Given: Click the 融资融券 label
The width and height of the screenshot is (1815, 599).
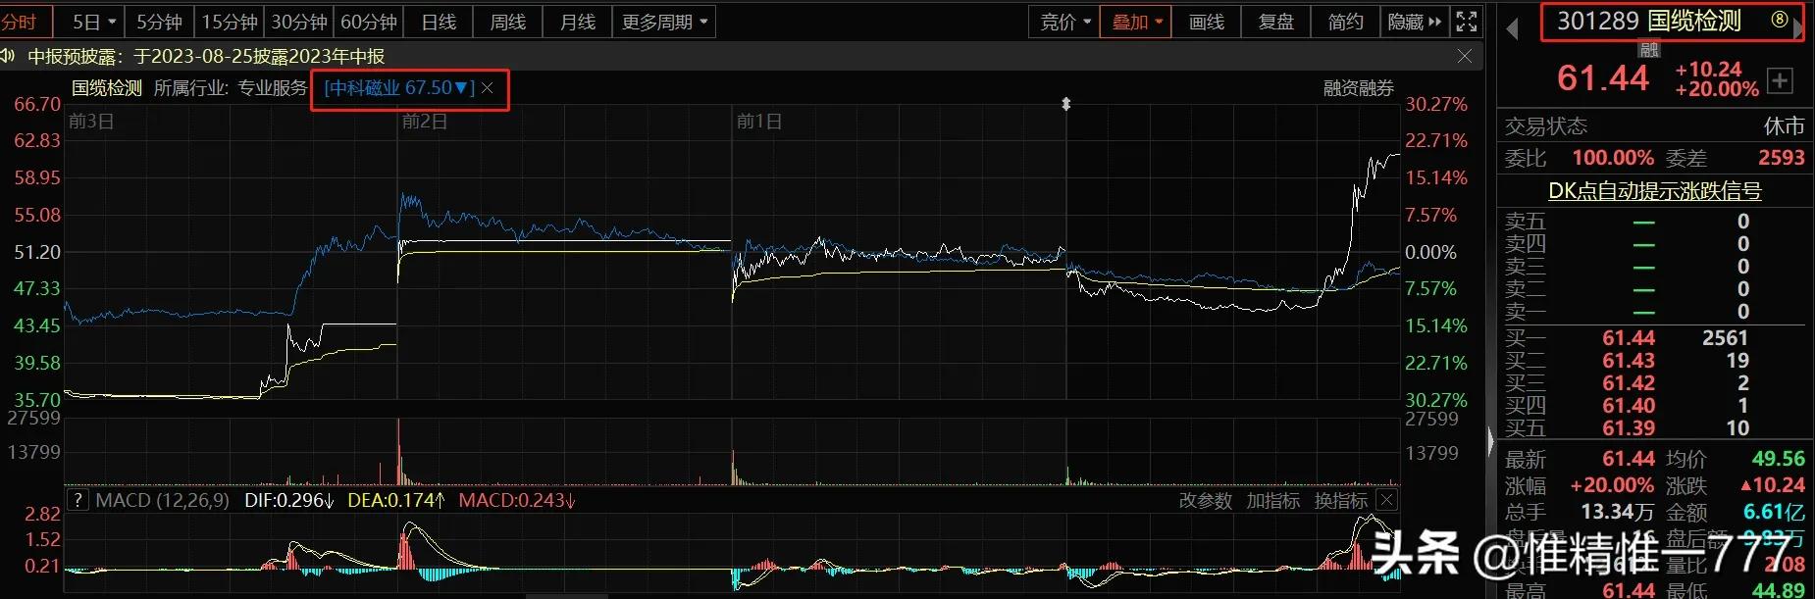Looking at the screenshot, I should (1359, 88).
